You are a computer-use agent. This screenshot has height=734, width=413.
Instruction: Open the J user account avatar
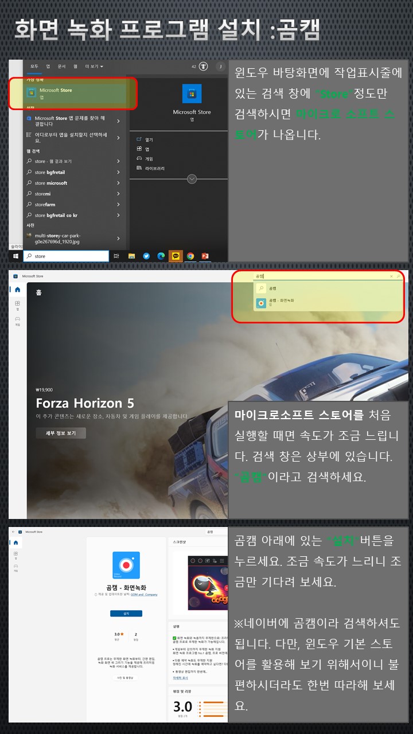click(221, 67)
